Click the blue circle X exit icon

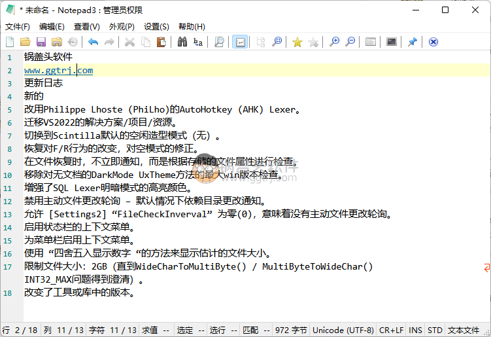pos(433,42)
